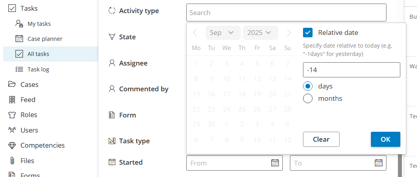Open Case planner in the sidebar

(44, 39)
